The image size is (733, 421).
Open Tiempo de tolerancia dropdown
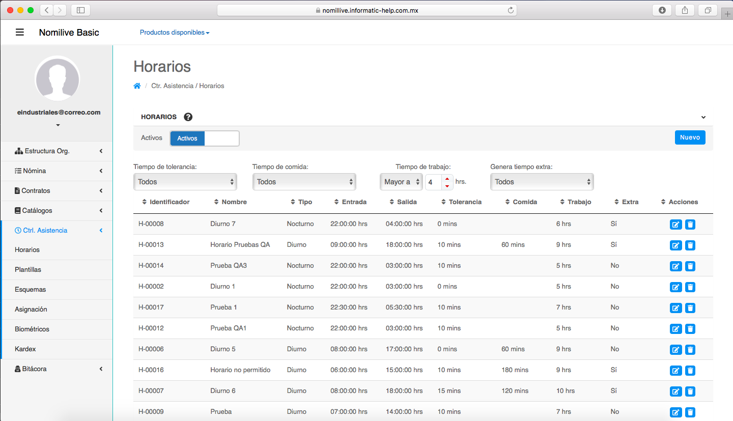coord(185,182)
